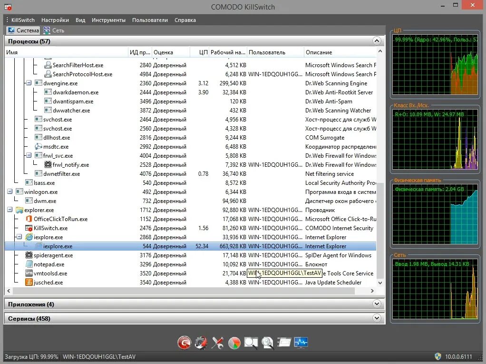Click the explorer.exe folder icon
The width and height of the screenshot is (486, 364).
point(19,210)
